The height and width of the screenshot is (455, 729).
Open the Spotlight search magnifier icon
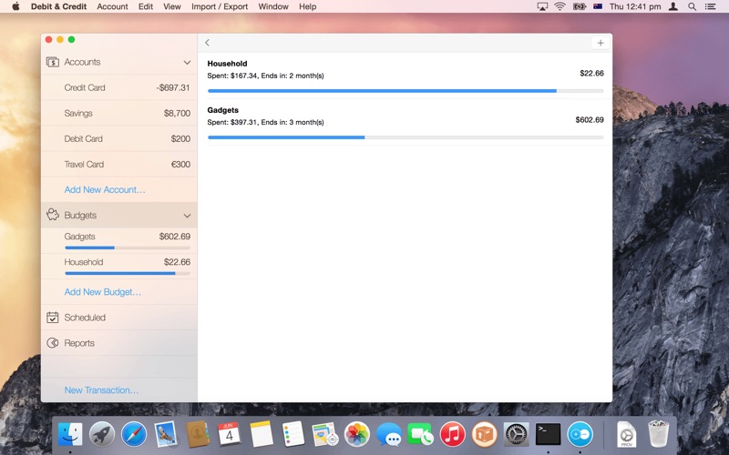click(692, 6)
